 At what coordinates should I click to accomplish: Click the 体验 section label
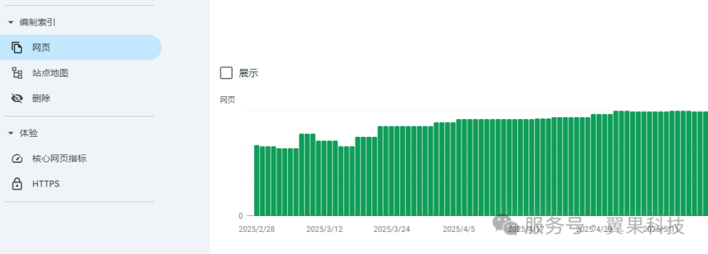(x=28, y=134)
